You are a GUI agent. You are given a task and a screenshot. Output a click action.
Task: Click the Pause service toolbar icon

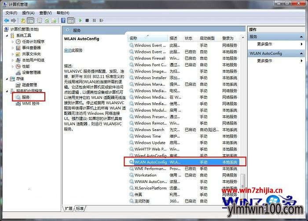(94, 20)
